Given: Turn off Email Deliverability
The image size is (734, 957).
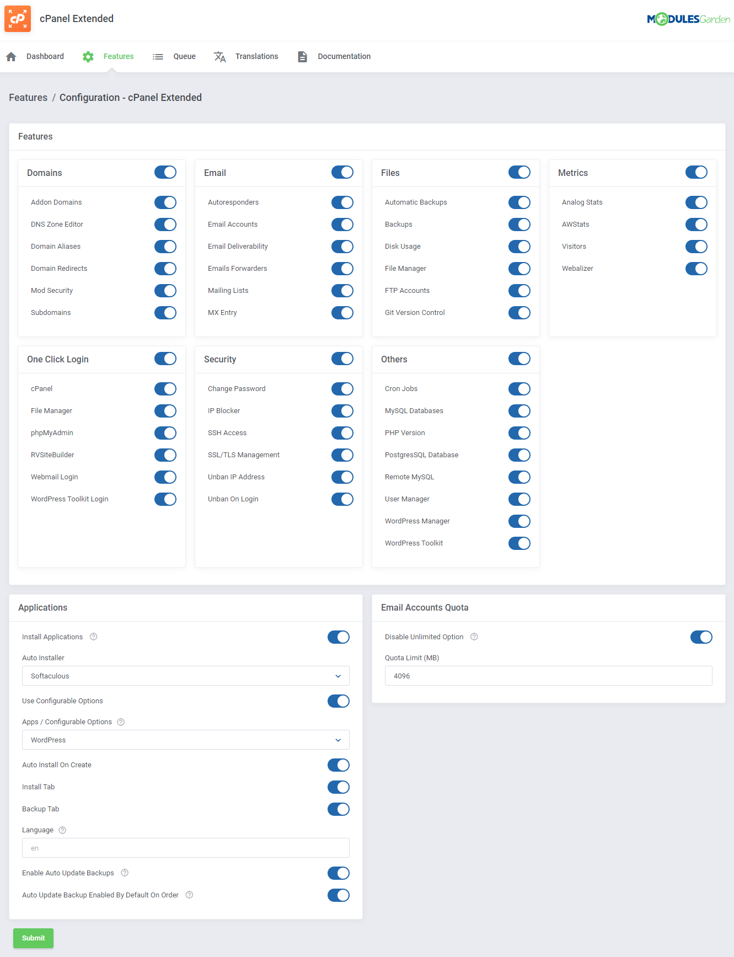Looking at the screenshot, I should coord(342,247).
